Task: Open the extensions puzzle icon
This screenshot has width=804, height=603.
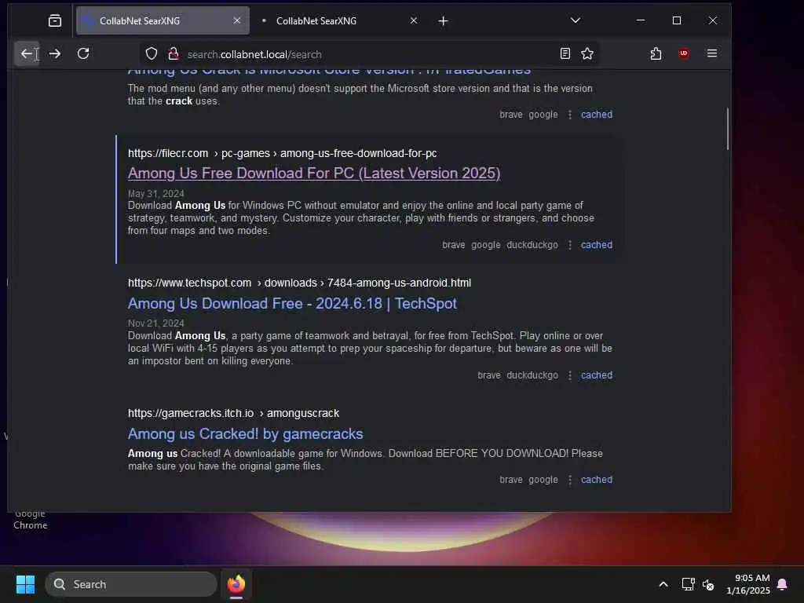Action: coord(656,53)
